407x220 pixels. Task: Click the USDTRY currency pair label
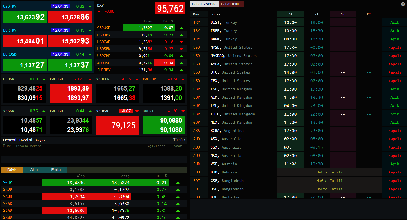10,6
